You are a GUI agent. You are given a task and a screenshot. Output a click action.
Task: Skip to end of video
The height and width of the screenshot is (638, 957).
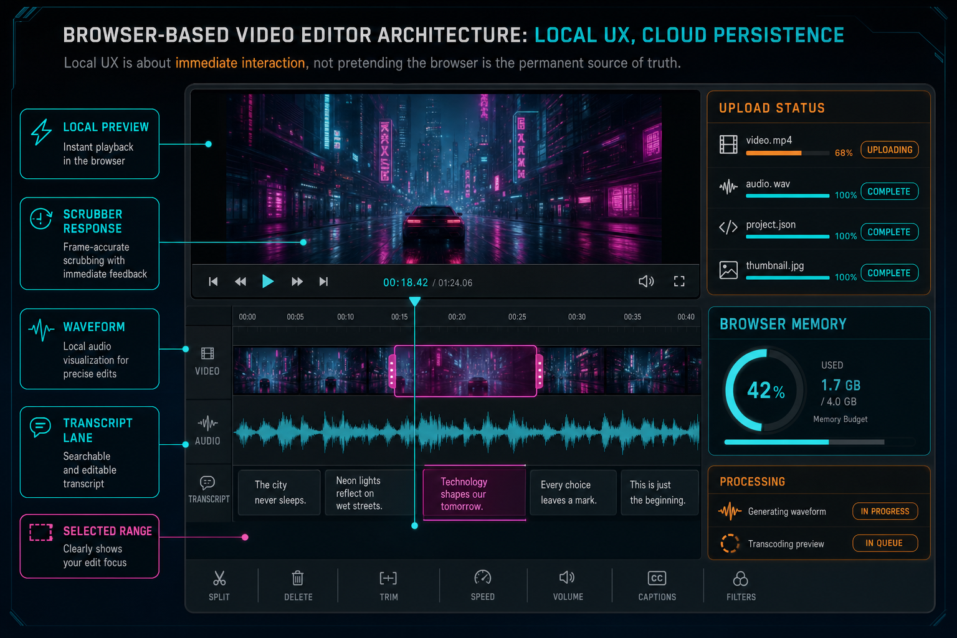(323, 282)
